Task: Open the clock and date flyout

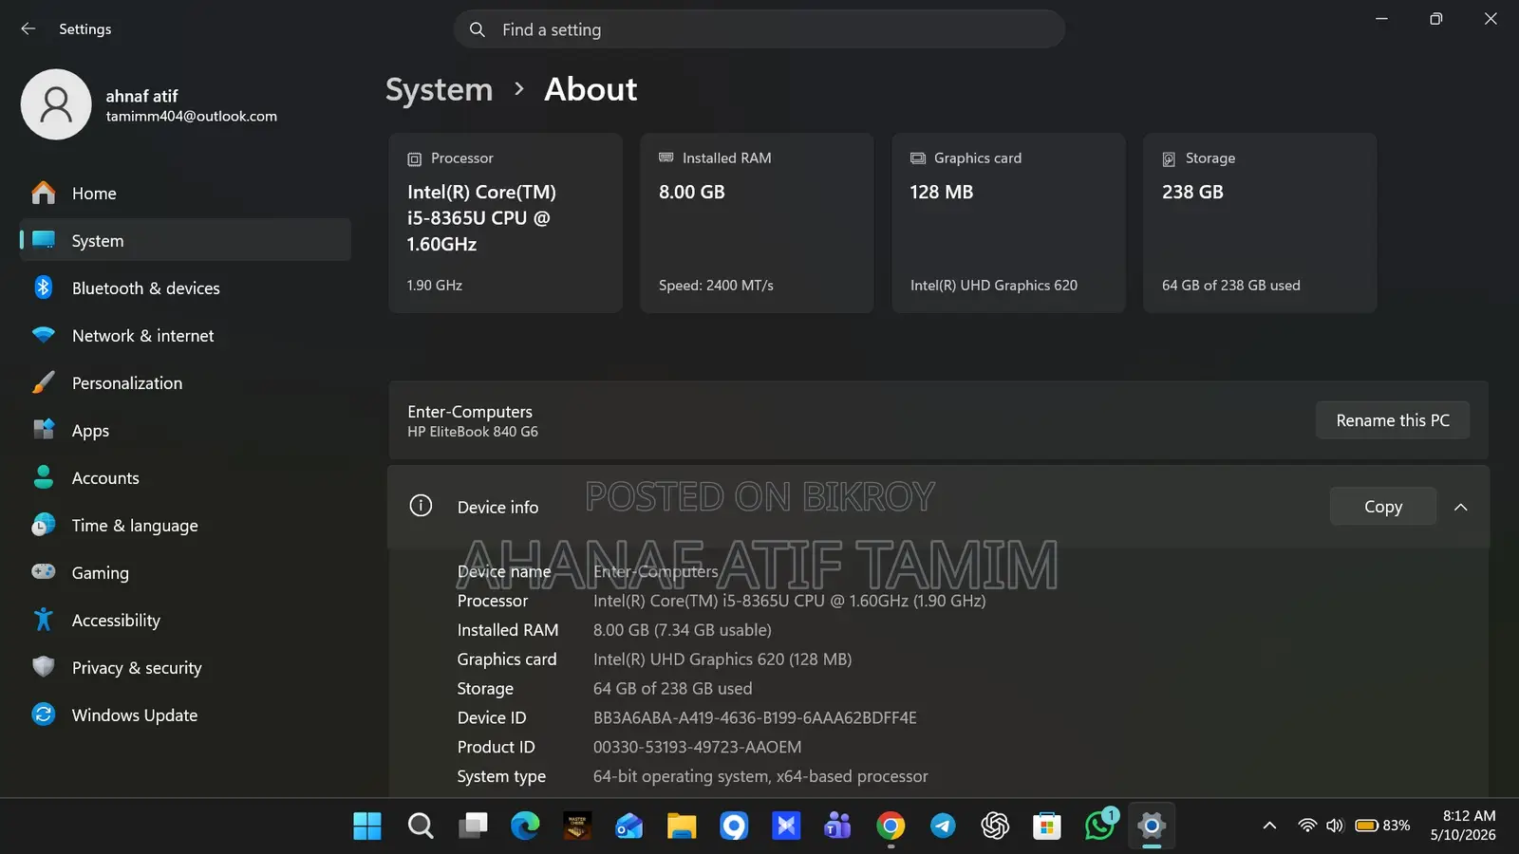Action: coord(1463,826)
